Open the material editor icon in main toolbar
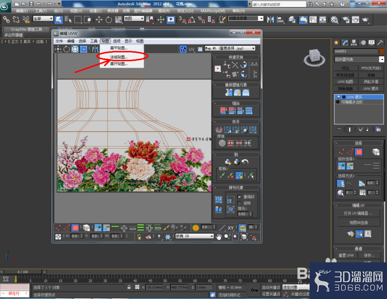This screenshot has width=387, height=299. 334,19
